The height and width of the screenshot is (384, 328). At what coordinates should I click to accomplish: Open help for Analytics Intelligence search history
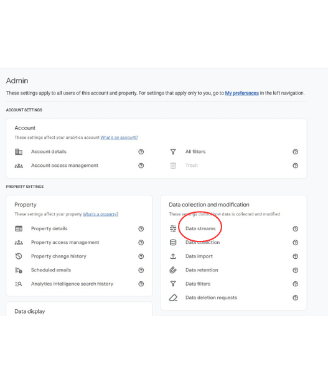pos(141,284)
